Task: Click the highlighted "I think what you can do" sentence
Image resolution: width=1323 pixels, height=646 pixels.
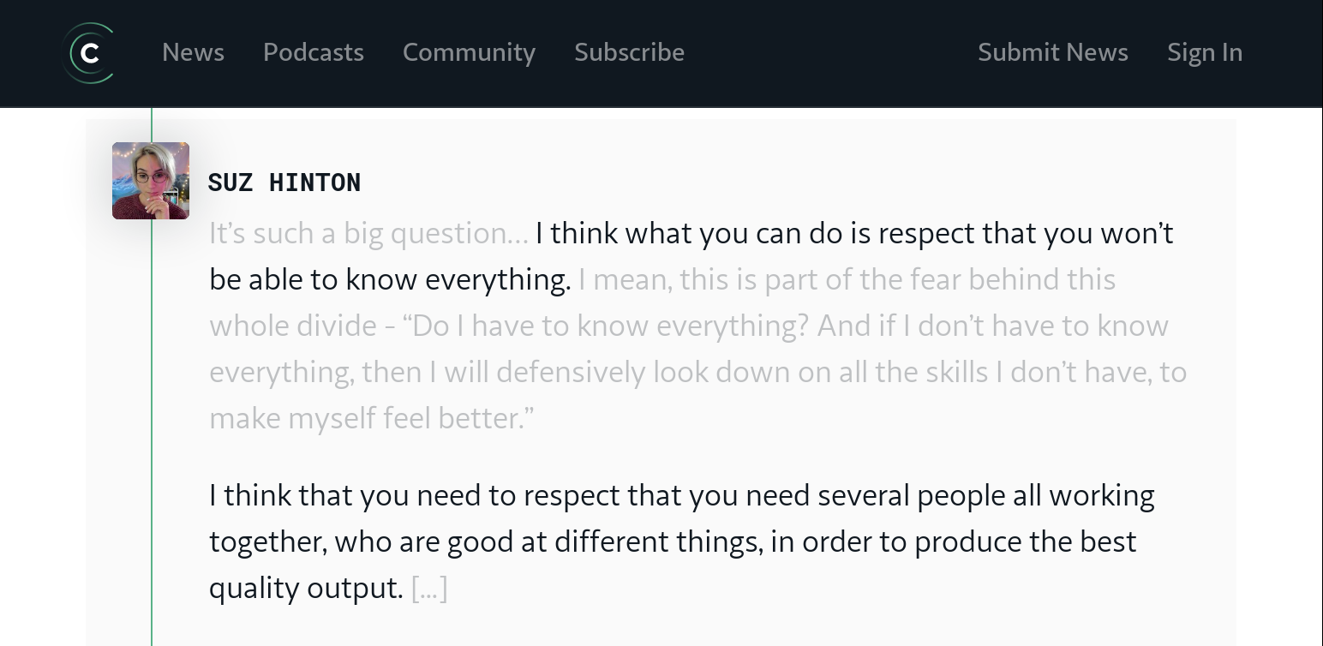Action: (x=691, y=256)
